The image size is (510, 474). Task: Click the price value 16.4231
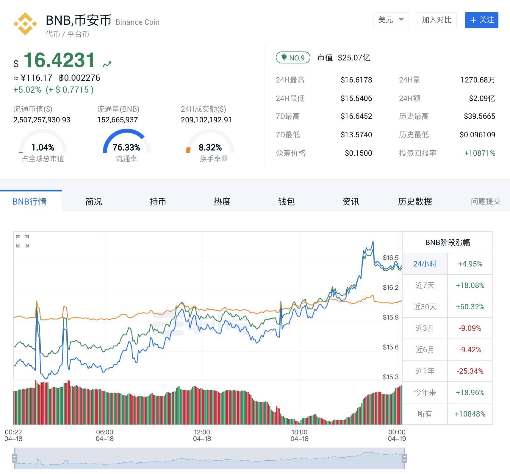(x=59, y=60)
